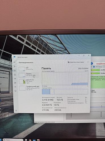Click the '200 МБ' non-paged pool value
The image size is (105, 141).
coord(58,110)
